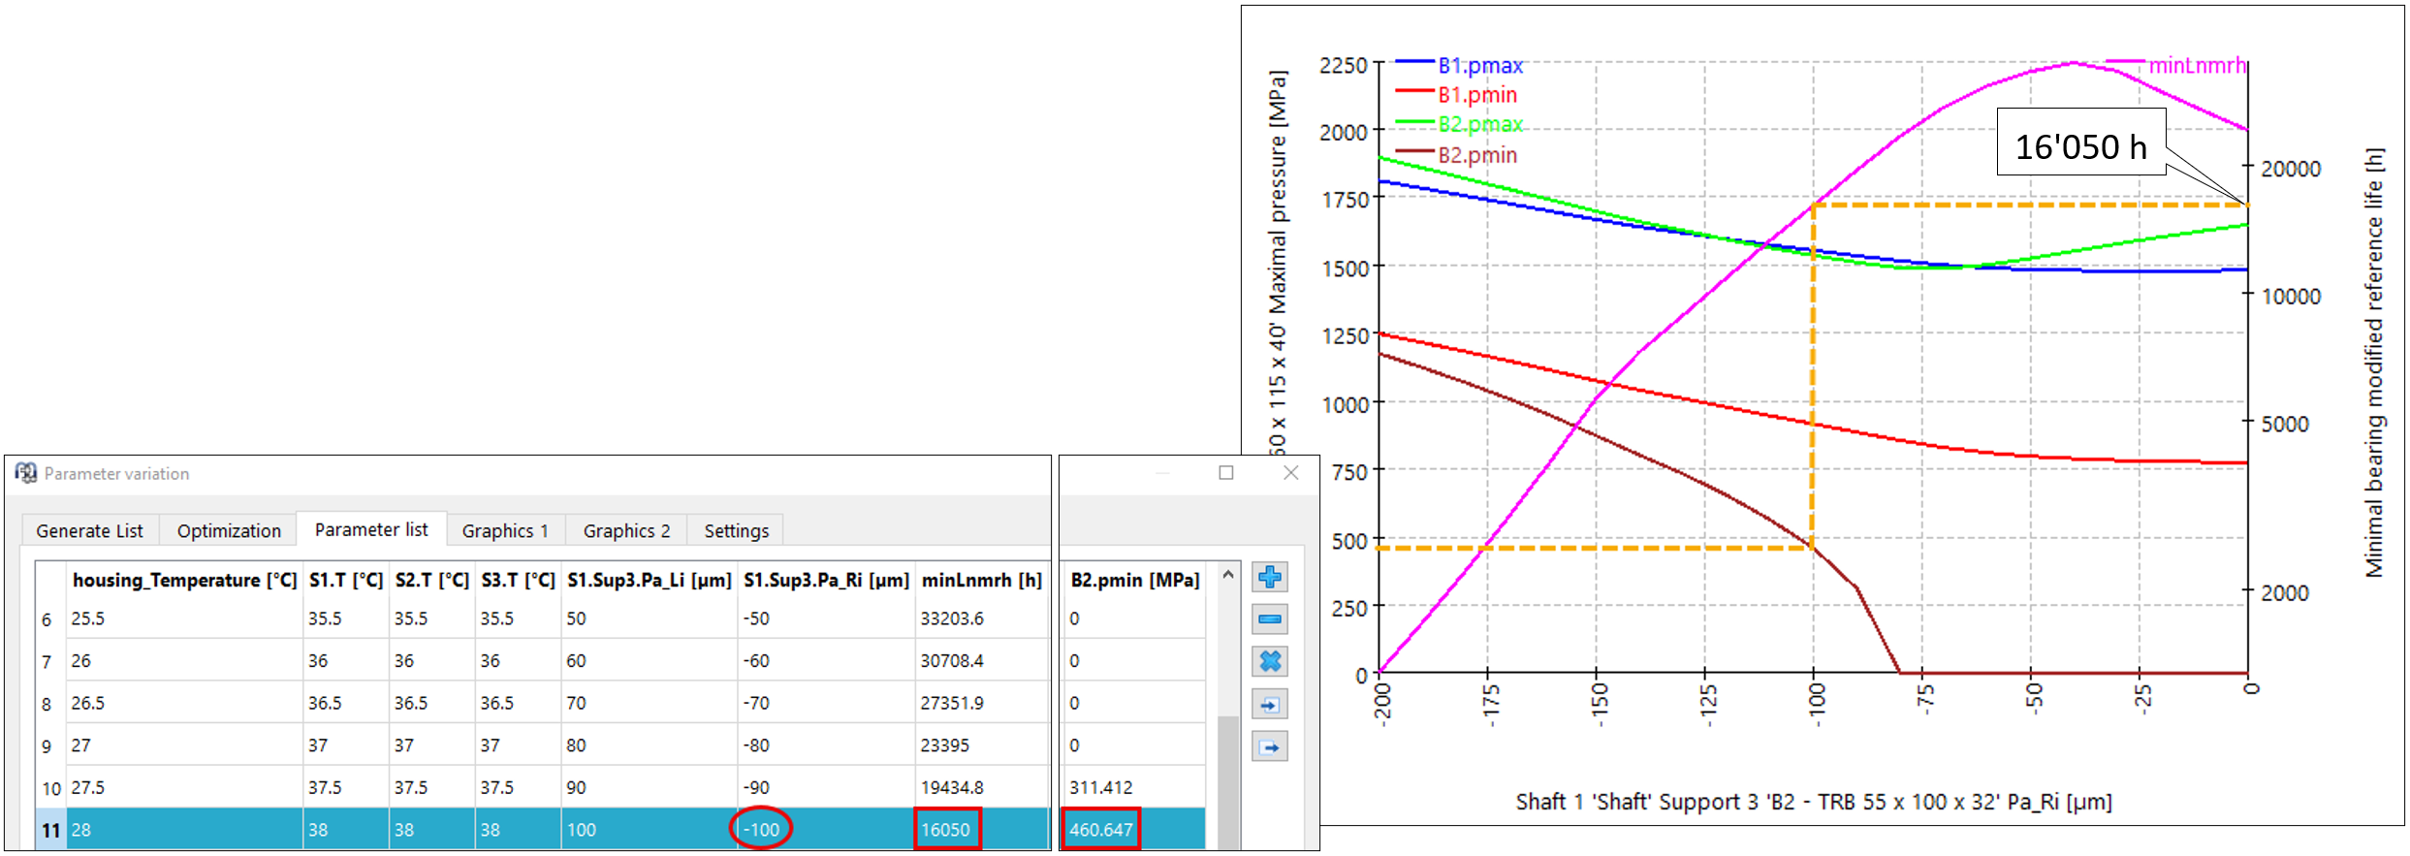Click the housing_Temperature column header
Screen dimensions: 2410x856
tap(184, 580)
